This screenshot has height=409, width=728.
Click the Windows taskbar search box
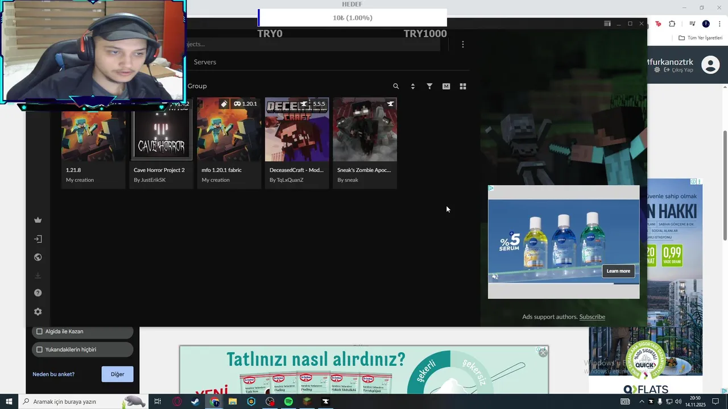(x=83, y=402)
